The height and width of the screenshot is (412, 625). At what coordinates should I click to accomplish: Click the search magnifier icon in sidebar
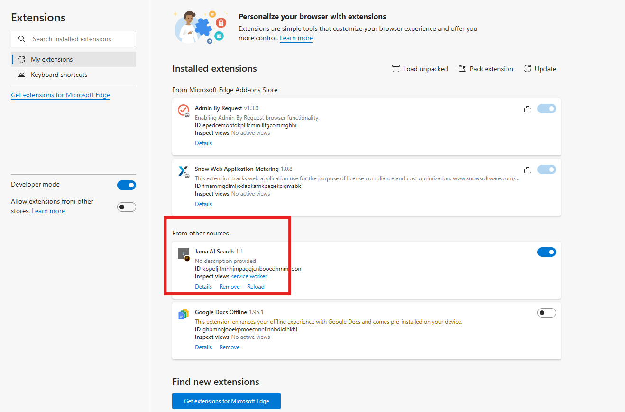[x=21, y=39]
